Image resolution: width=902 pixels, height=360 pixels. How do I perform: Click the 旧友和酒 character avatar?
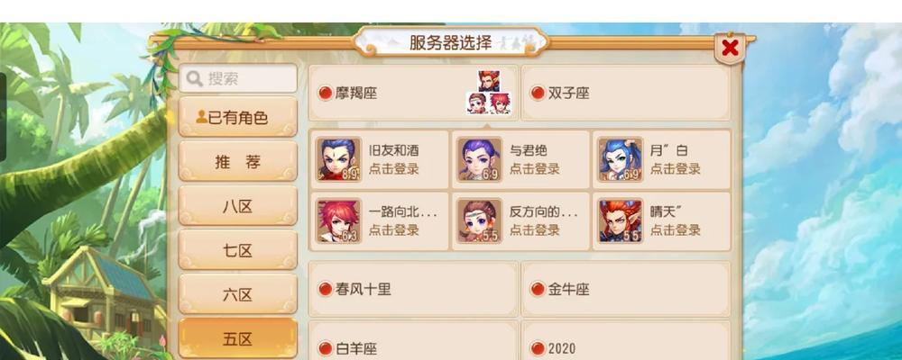point(339,159)
